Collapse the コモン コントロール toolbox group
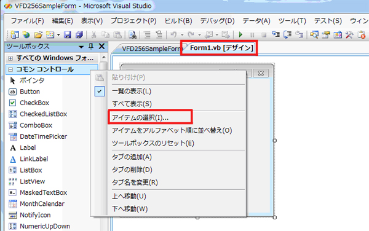 (10, 69)
